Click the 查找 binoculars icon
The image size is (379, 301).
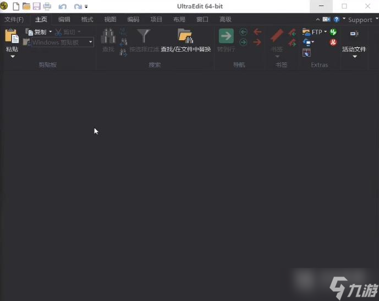coord(108,36)
